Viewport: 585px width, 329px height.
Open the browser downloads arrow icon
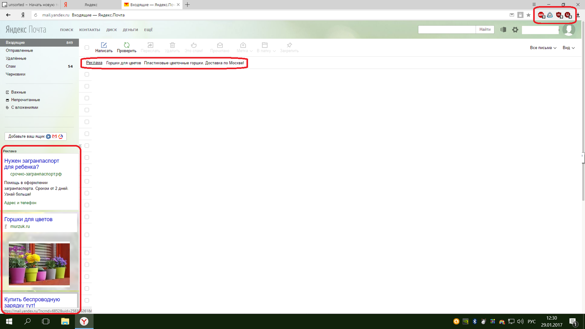click(578, 15)
